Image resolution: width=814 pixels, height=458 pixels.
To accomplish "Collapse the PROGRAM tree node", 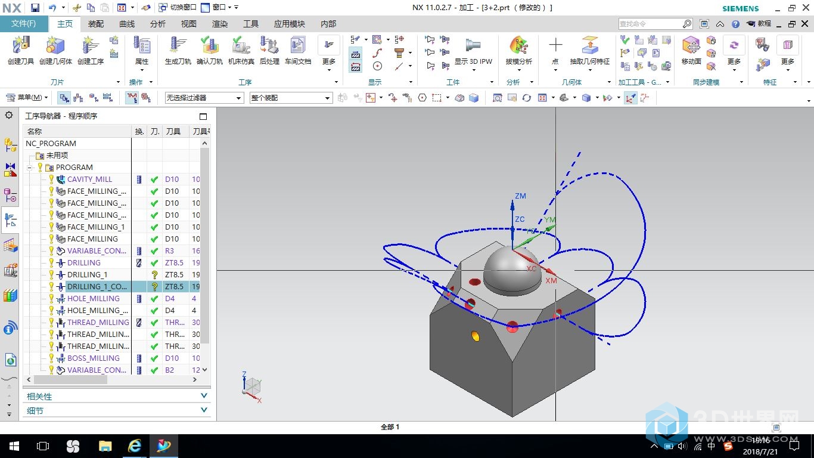I will (29, 168).
